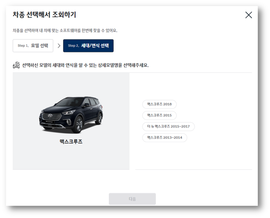270x218 pixels.
Task: Pick 더 뉴 맥스크루즈 2015~2017 variant
Action: tap(168, 126)
